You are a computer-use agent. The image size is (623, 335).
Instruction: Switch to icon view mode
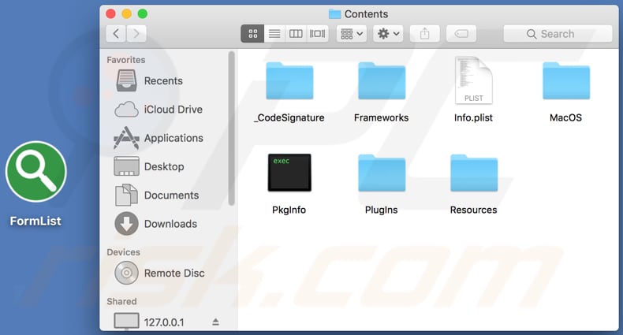[253, 34]
